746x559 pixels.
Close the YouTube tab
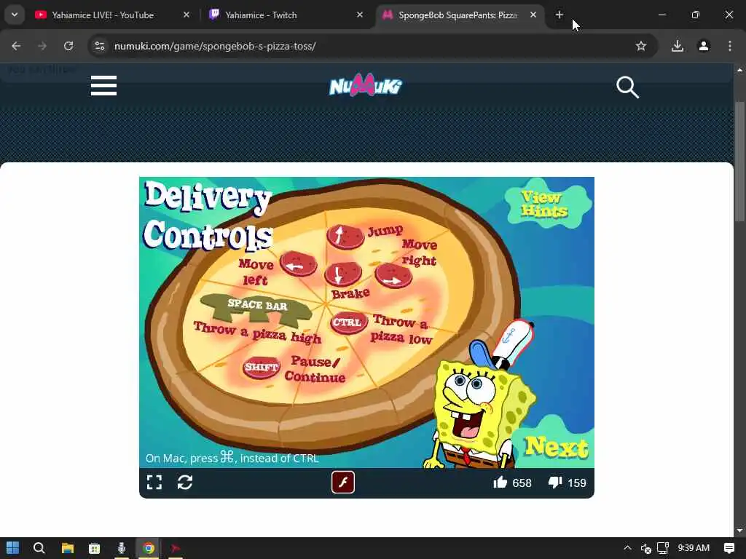(x=186, y=15)
